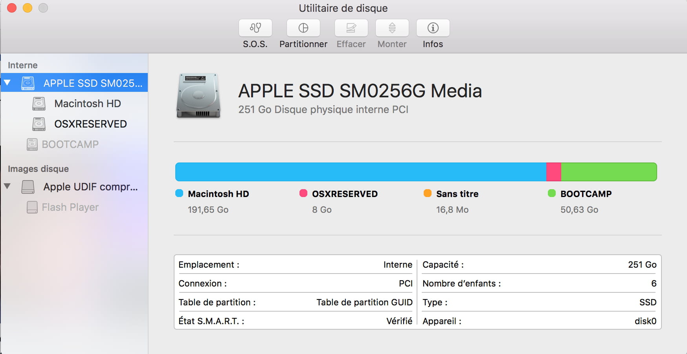Click the APPLE SSD drive icon in sidebar
This screenshot has height=354, width=687.
click(28, 83)
